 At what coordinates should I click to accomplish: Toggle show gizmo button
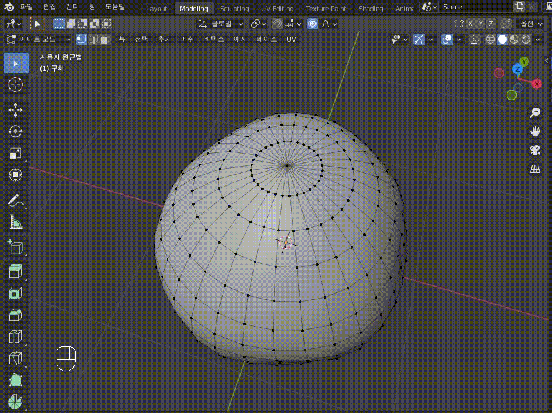(418, 39)
